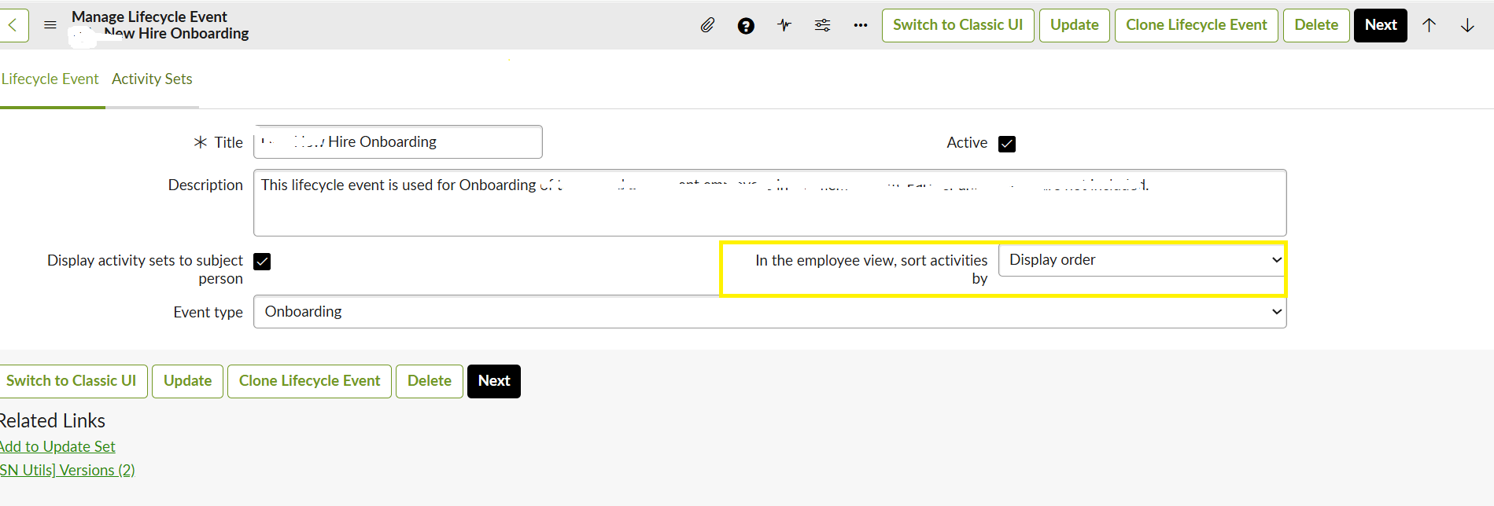The image size is (1494, 506).
Task: Select the Lifecycle Event tab
Action: coord(50,79)
